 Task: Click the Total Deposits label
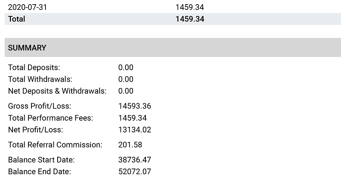(34, 68)
